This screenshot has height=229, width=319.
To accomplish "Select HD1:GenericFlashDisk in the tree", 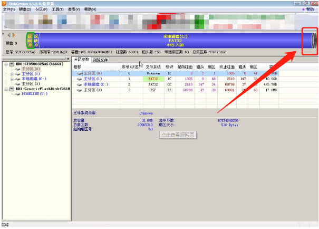I will (43, 89).
